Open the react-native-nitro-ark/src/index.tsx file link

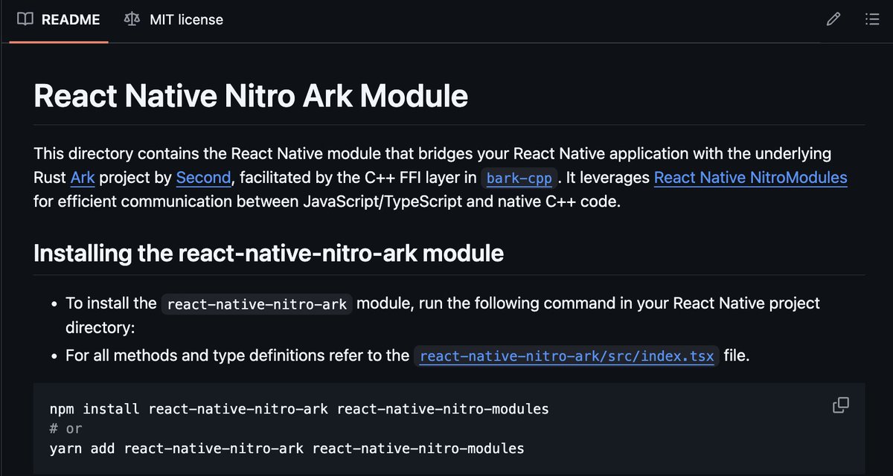[566, 356]
